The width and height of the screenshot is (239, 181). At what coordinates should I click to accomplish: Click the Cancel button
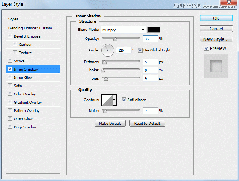(216, 29)
